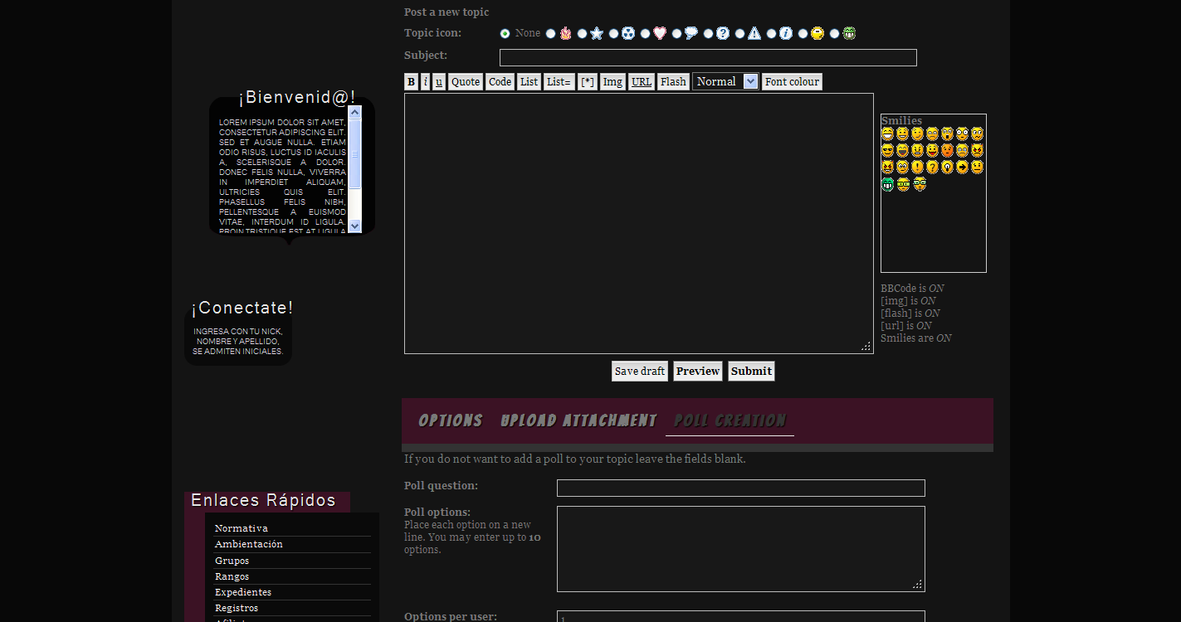Image resolution: width=1181 pixels, height=622 pixels.
Task: Insert the geek smiley with bright green glasses
Action: click(x=903, y=184)
